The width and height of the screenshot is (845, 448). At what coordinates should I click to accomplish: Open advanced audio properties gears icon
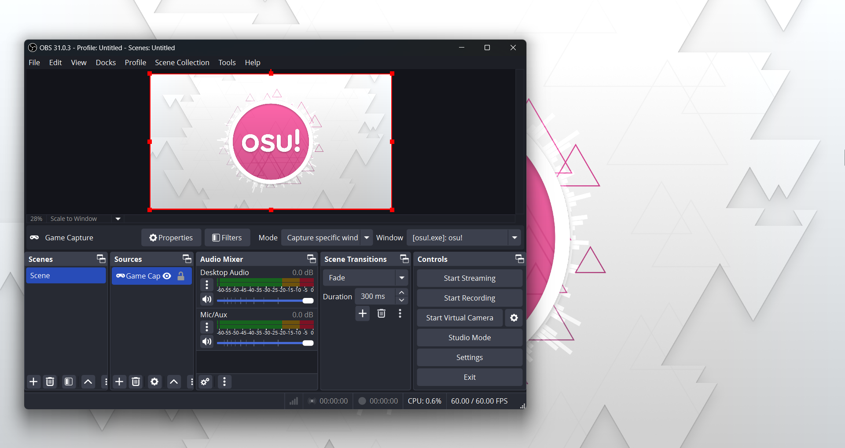click(206, 382)
